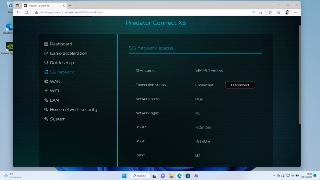Click the Game acceleration gauge icon
The image size is (320, 180).
pos(46,53)
